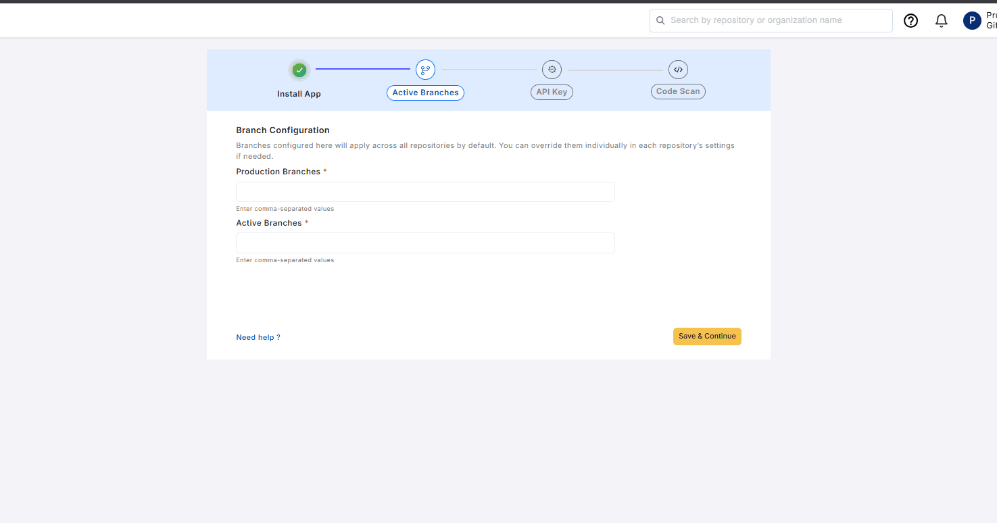Open notifications with the bell icon
The height and width of the screenshot is (523, 997).
tap(942, 21)
